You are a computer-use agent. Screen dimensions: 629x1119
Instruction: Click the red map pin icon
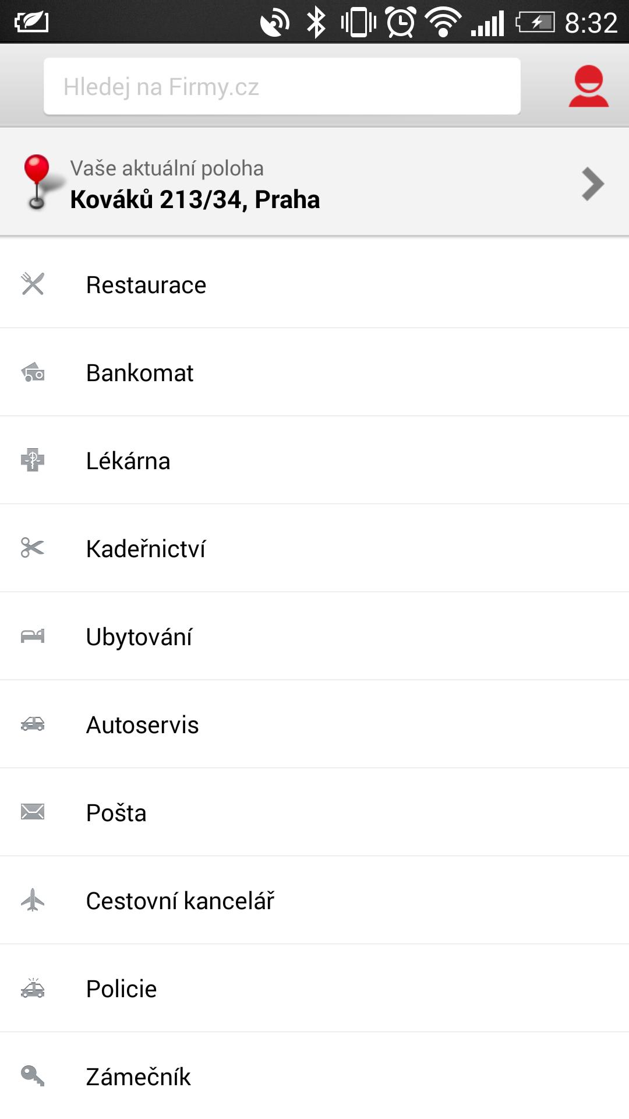[x=37, y=182]
